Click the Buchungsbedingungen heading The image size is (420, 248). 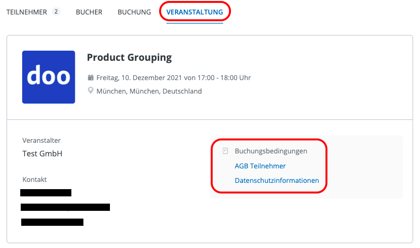pos(271,151)
